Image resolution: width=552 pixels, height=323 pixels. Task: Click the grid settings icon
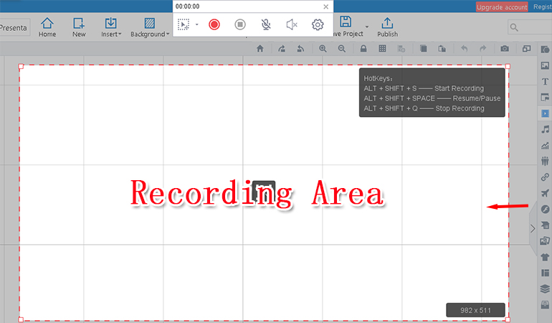(x=401, y=49)
